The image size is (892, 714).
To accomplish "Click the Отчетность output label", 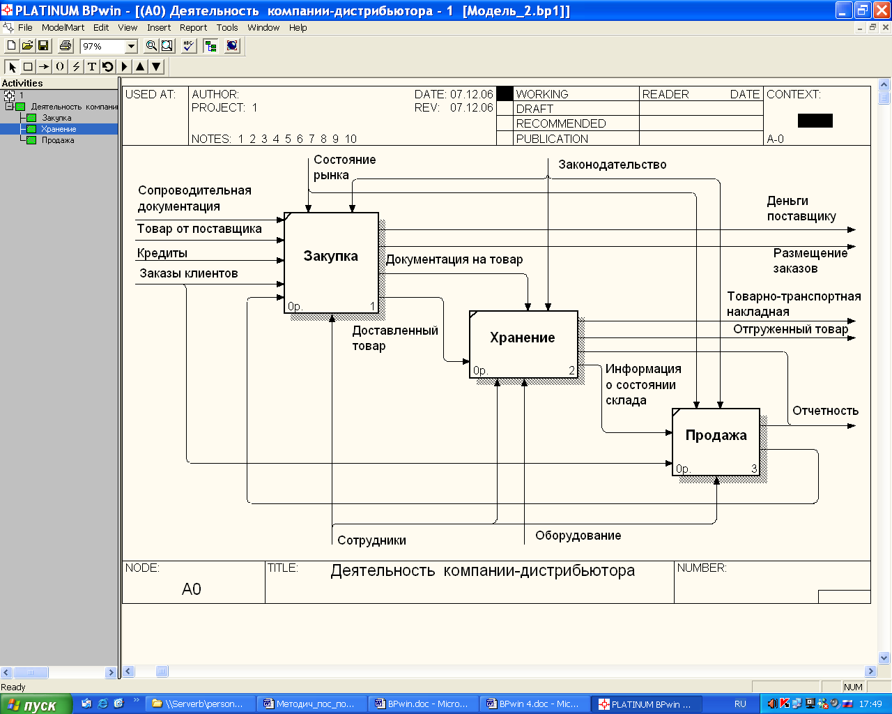I will pyautogui.click(x=825, y=411).
